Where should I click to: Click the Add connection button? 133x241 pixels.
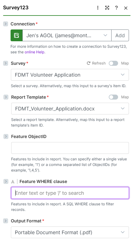(120, 35)
